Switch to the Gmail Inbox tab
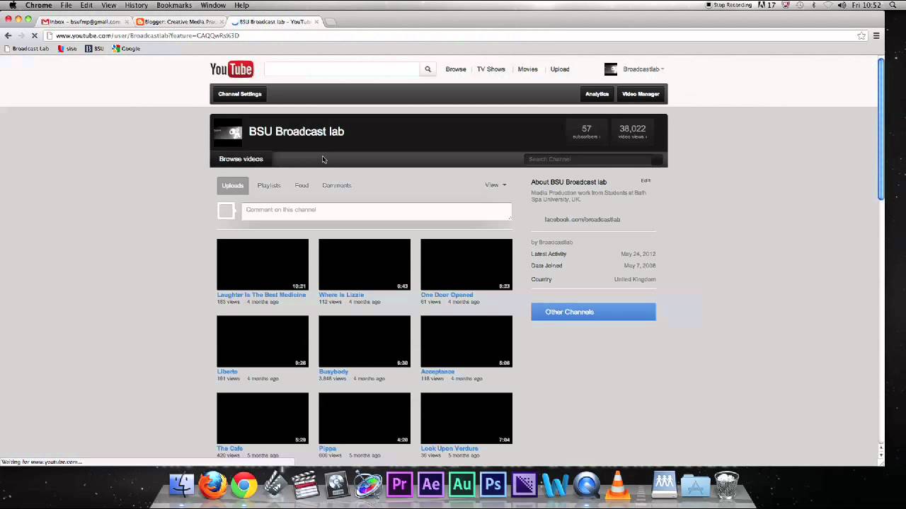This screenshot has height=509, width=906. pyautogui.click(x=84, y=22)
